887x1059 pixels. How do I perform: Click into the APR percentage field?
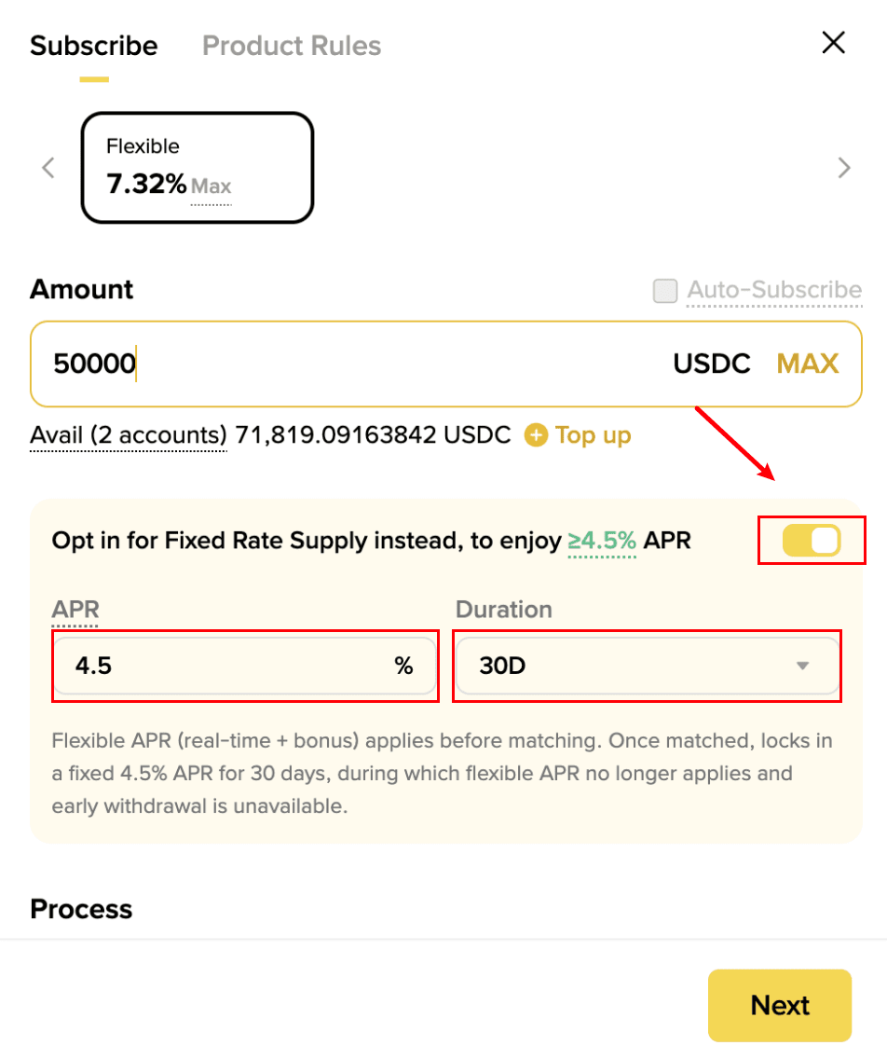(224, 666)
